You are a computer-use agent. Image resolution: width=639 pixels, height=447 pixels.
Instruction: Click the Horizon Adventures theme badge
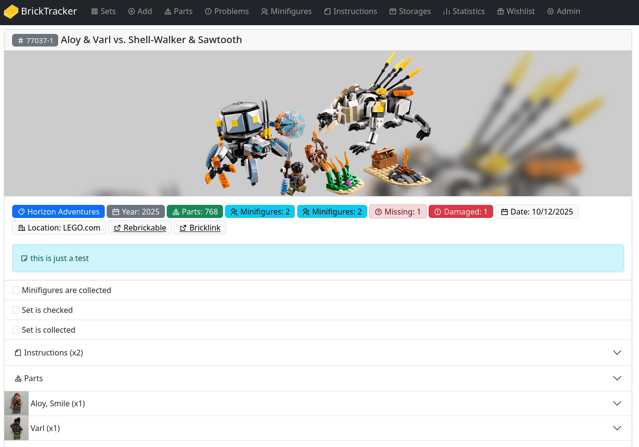58,212
